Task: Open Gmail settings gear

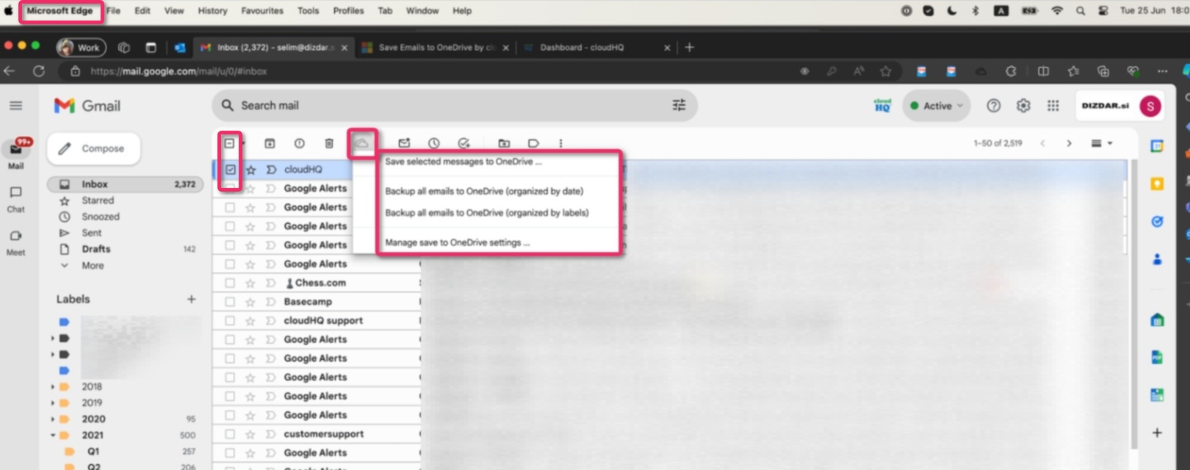Action: (1023, 106)
